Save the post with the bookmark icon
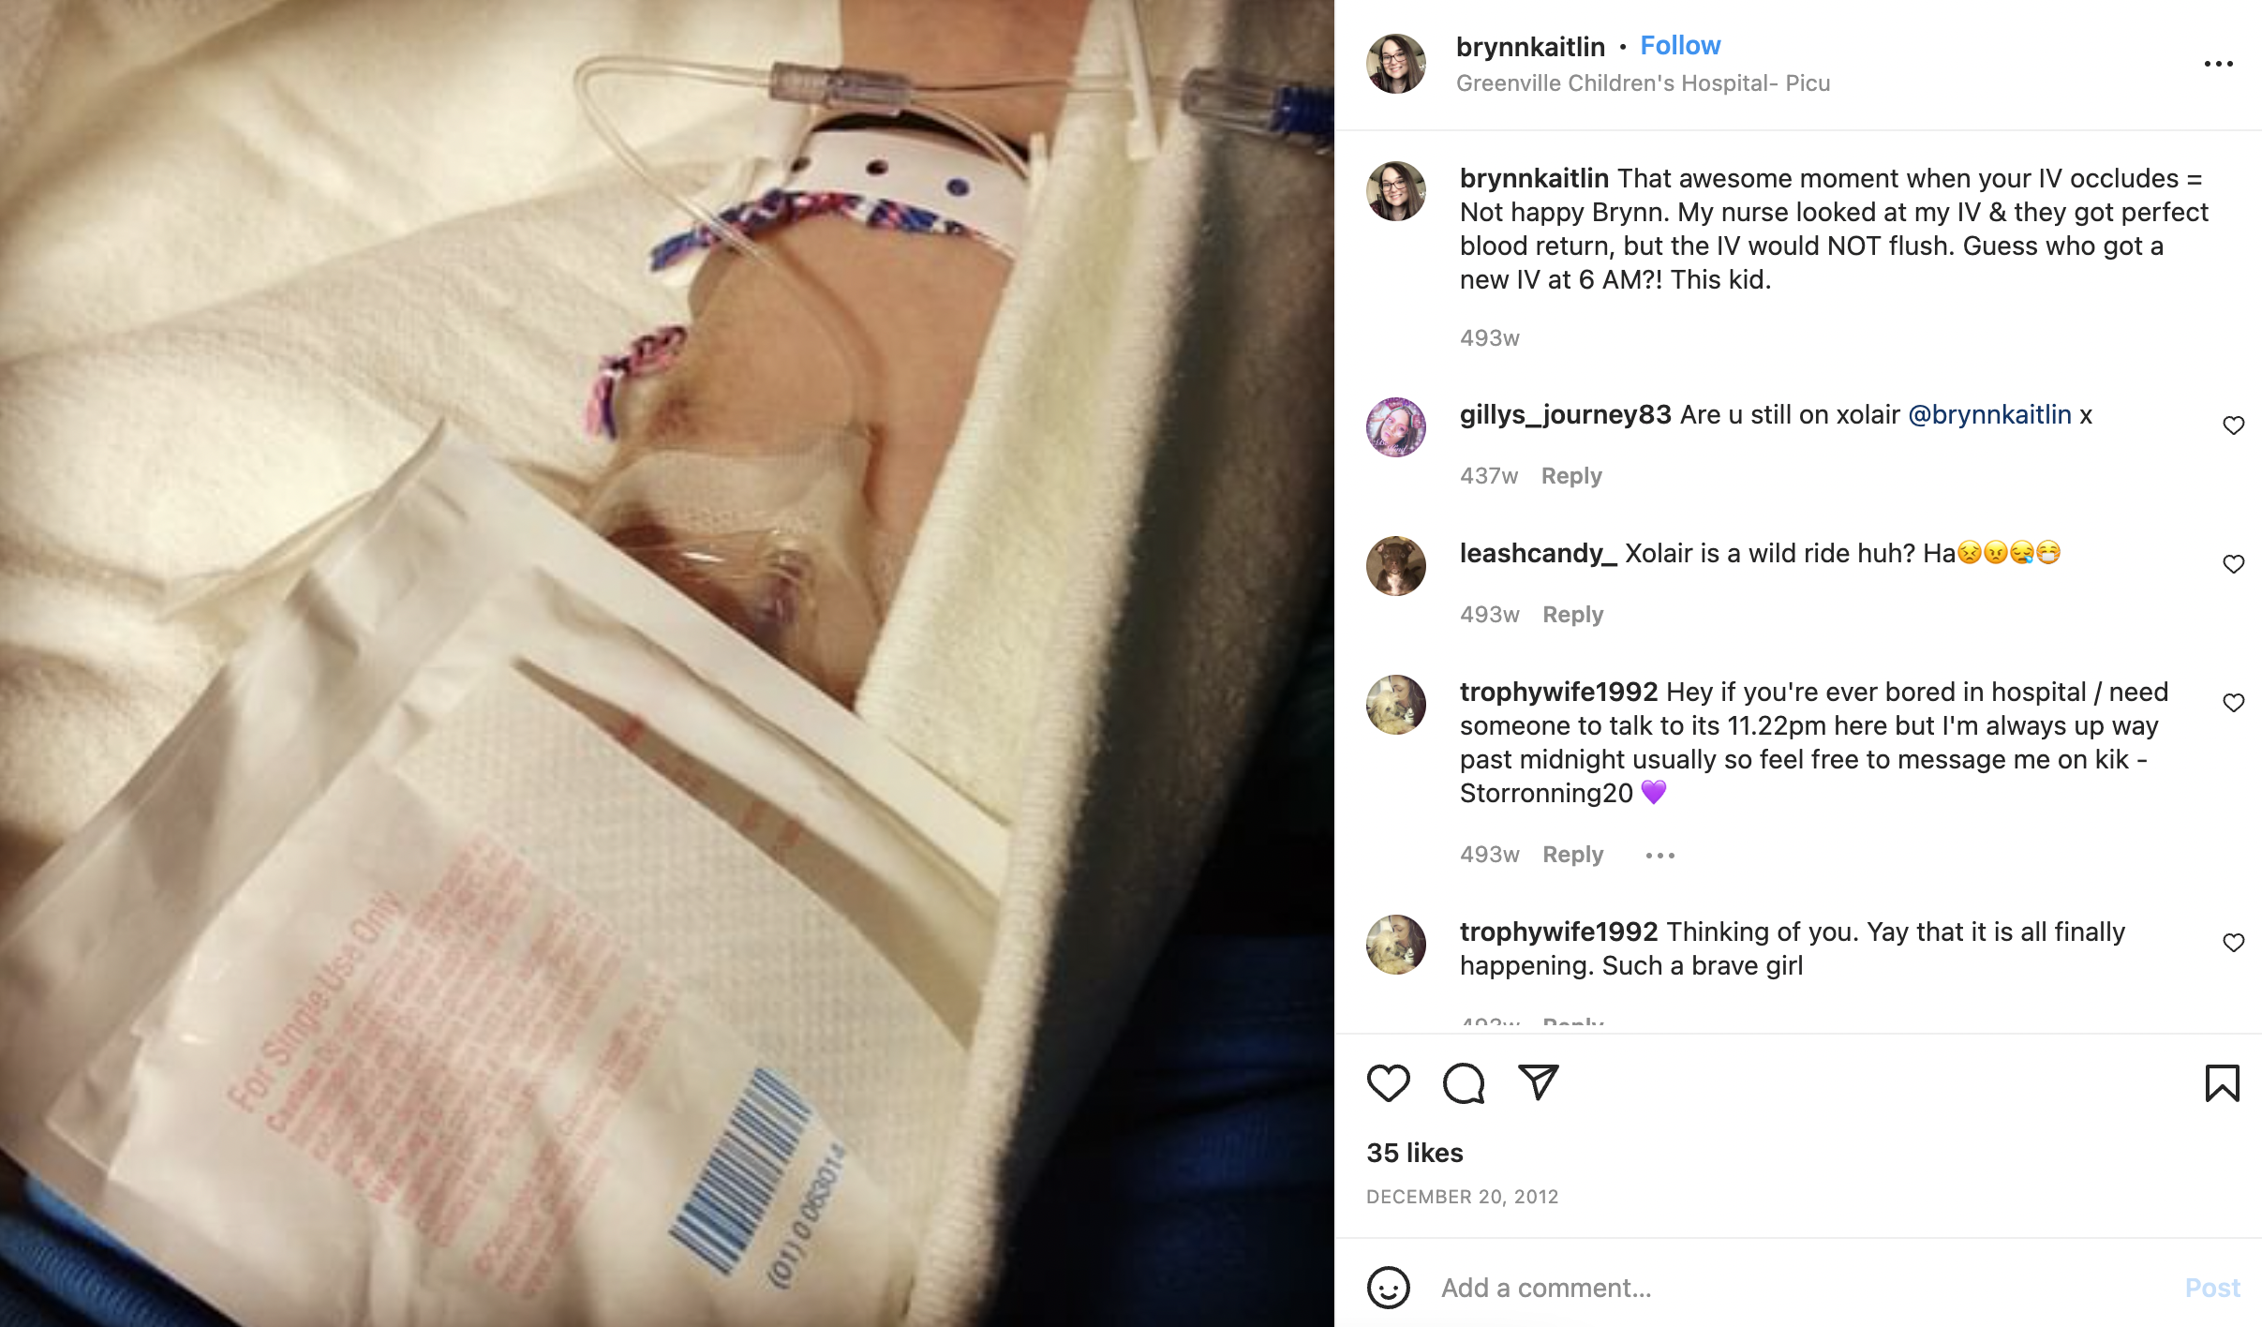 point(2222,1083)
